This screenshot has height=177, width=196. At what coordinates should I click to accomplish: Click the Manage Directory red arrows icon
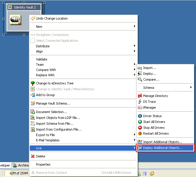coord(140,96)
